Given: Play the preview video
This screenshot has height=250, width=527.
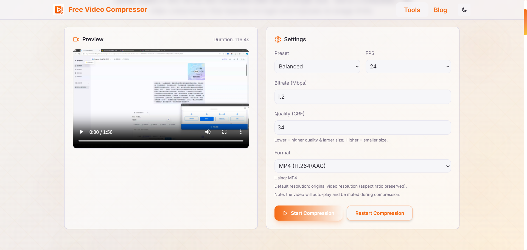Looking at the screenshot, I should coord(82,132).
